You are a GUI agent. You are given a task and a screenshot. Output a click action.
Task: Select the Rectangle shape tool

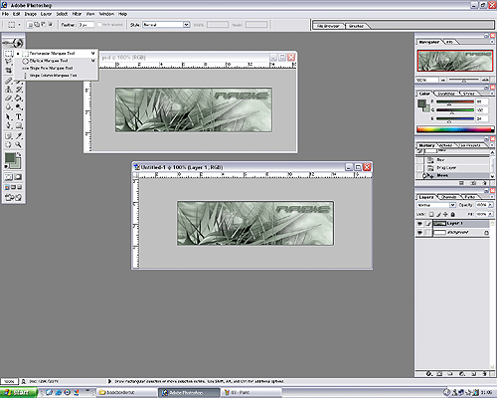pyautogui.click(x=19, y=125)
